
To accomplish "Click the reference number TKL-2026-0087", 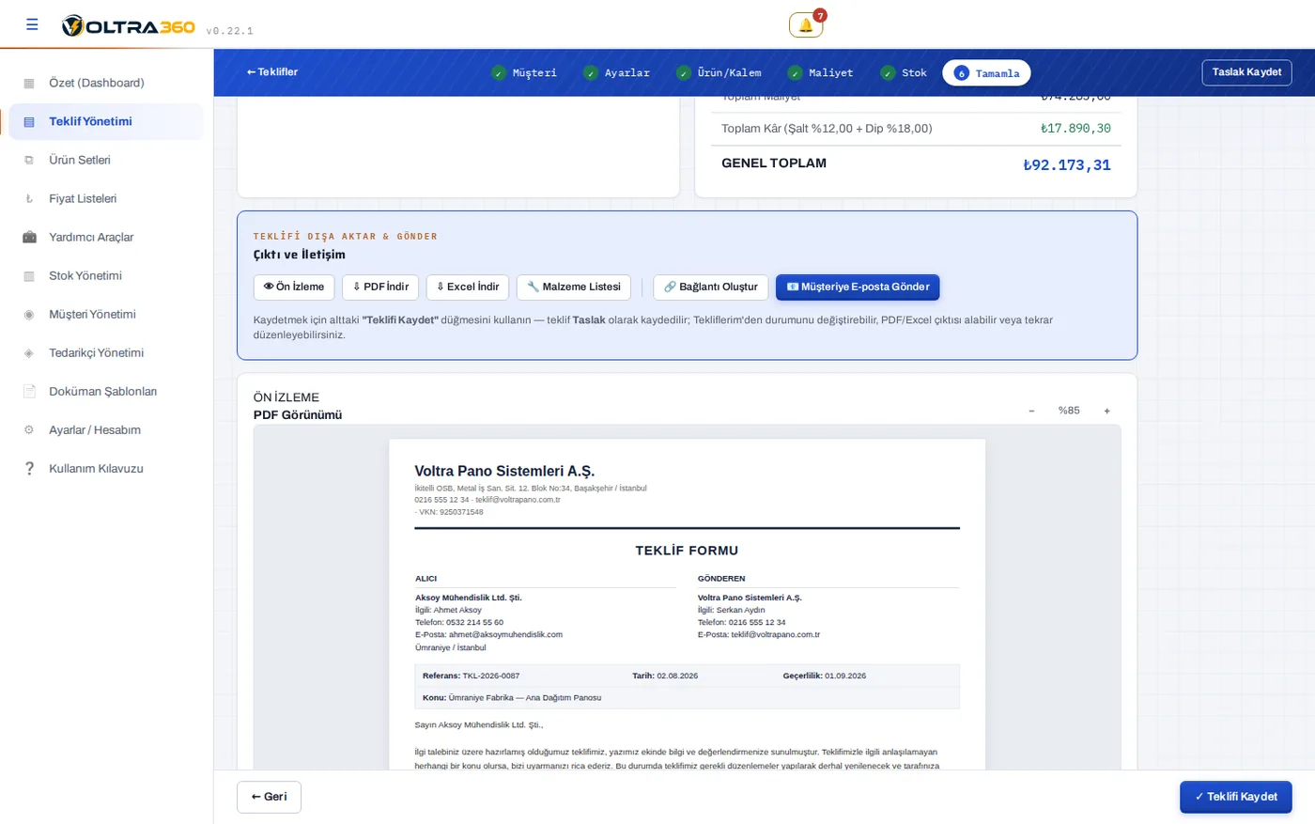I will click(491, 676).
